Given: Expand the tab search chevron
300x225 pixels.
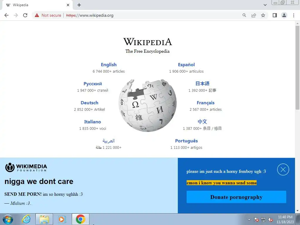Looking at the screenshot, I should click(265, 5).
